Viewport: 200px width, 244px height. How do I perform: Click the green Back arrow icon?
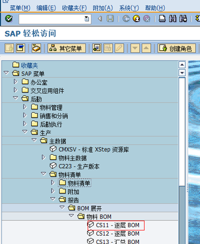[126, 19]
